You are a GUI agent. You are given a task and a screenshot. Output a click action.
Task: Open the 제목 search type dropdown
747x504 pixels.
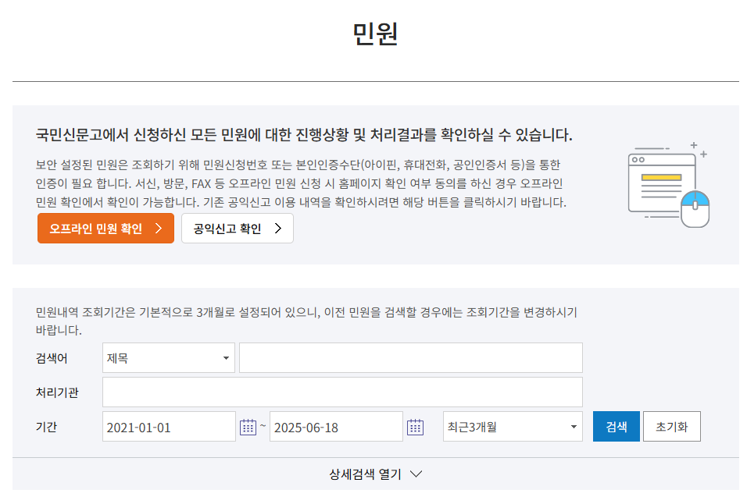click(x=169, y=357)
